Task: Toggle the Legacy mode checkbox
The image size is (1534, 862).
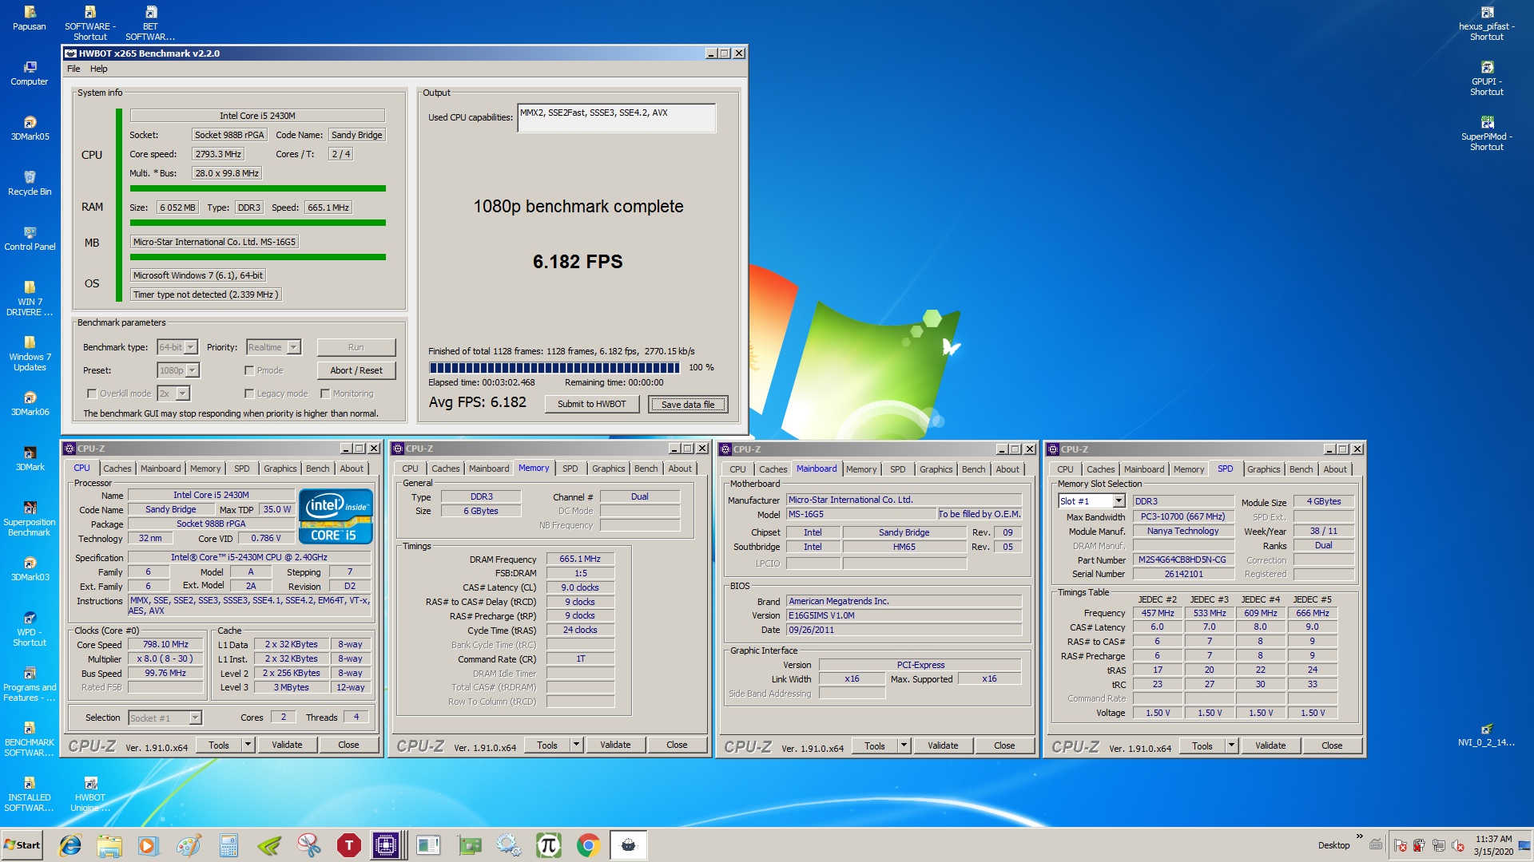Action: pyautogui.click(x=249, y=393)
